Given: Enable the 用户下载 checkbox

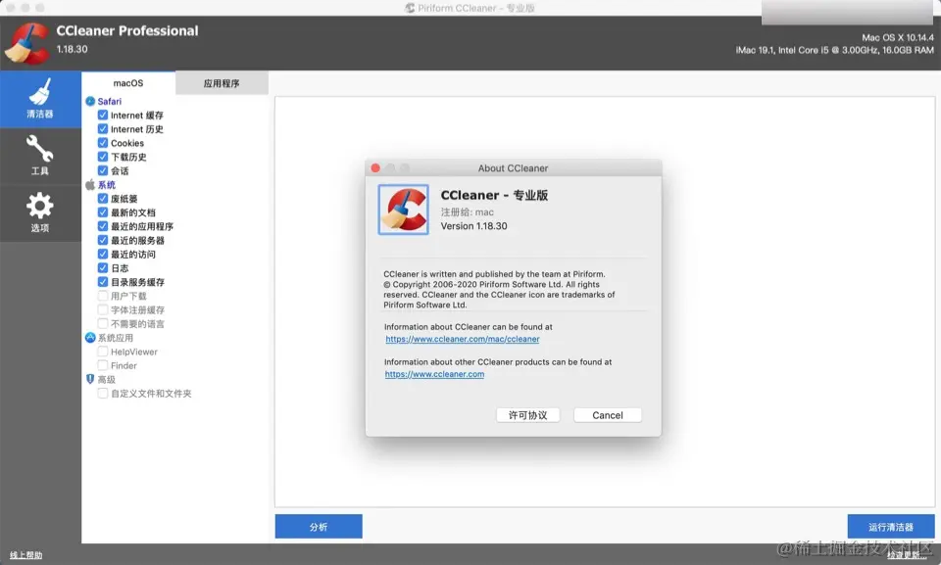Looking at the screenshot, I should 103,296.
